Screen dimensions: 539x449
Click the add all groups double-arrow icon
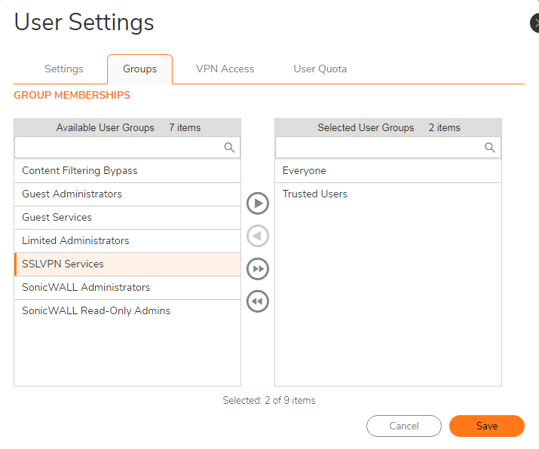(258, 269)
